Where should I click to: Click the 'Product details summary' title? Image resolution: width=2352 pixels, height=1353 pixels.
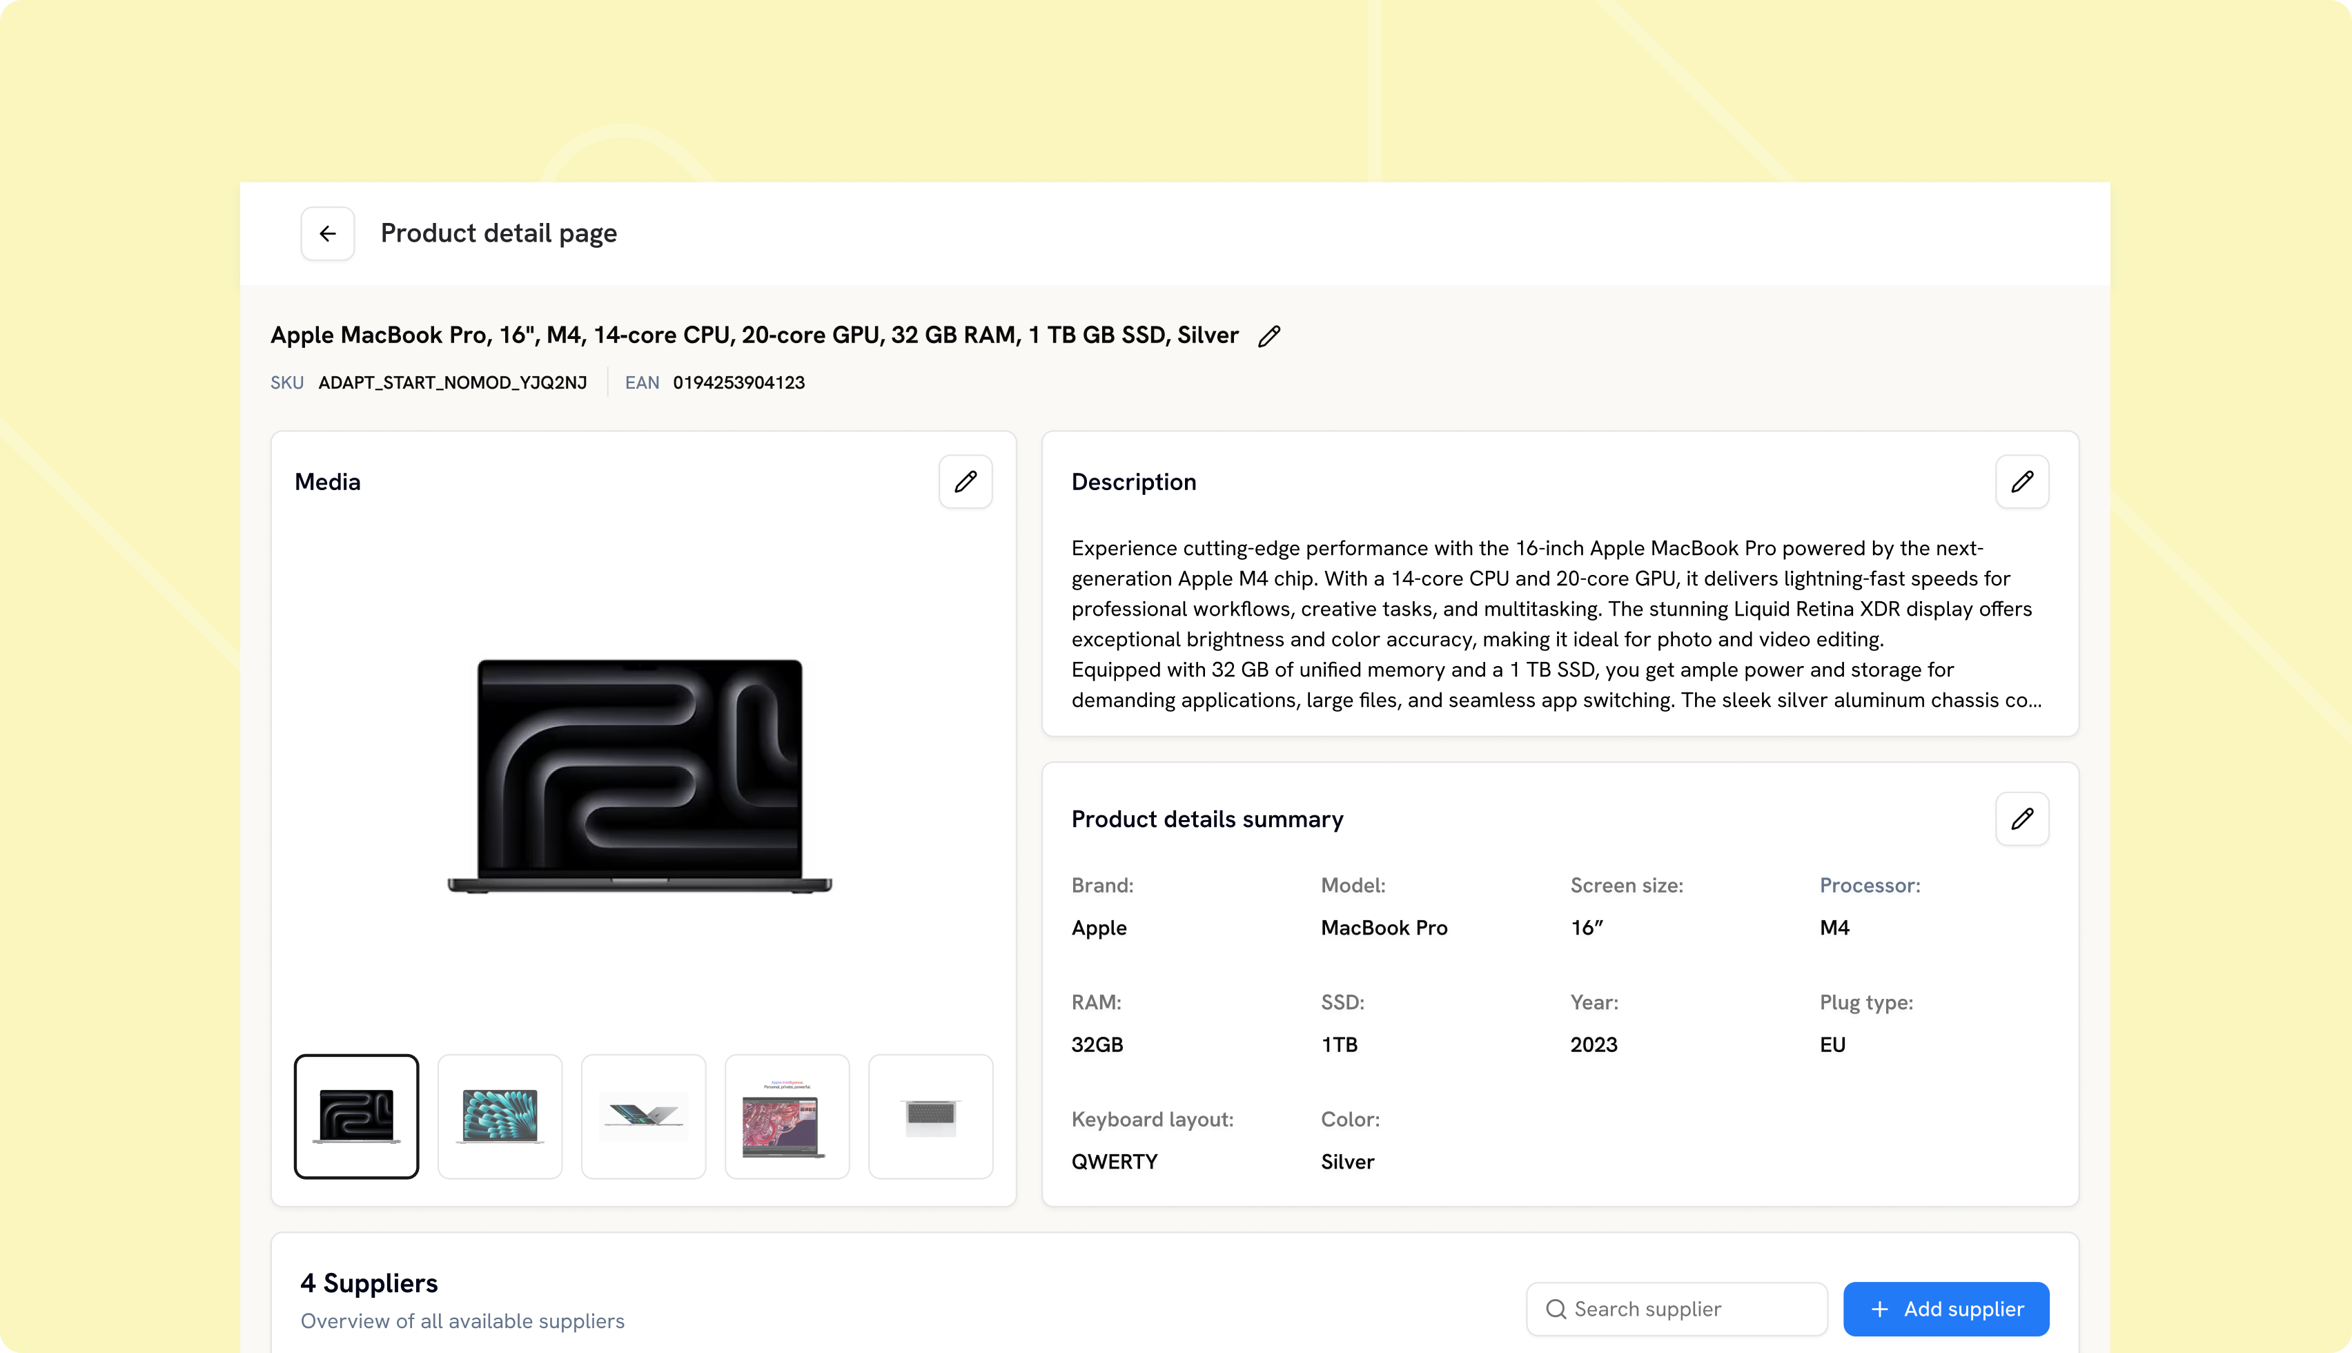click(1206, 819)
